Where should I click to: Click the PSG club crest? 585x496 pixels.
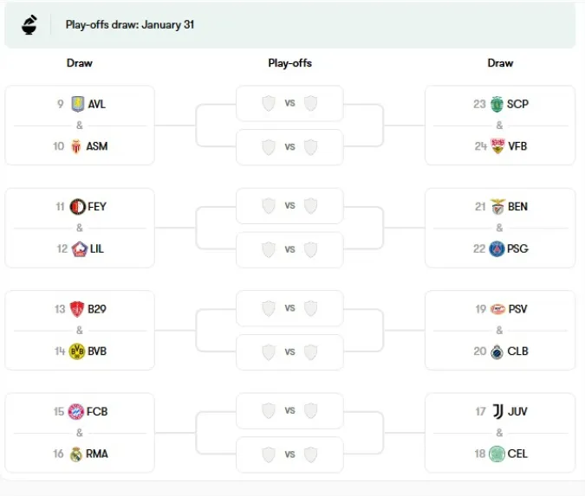click(x=497, y=248)
